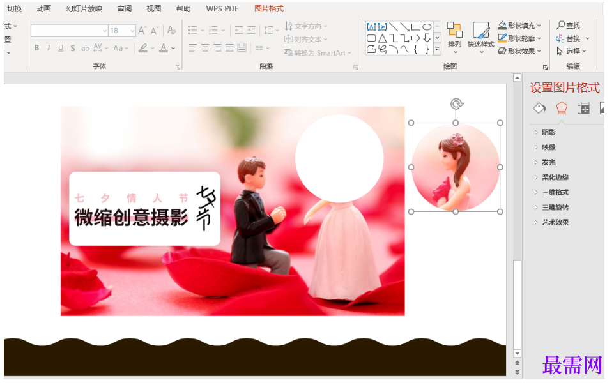Toggle bold formatting
The image size is (614, 385).
pyautogui.click(x=37, y=48)
